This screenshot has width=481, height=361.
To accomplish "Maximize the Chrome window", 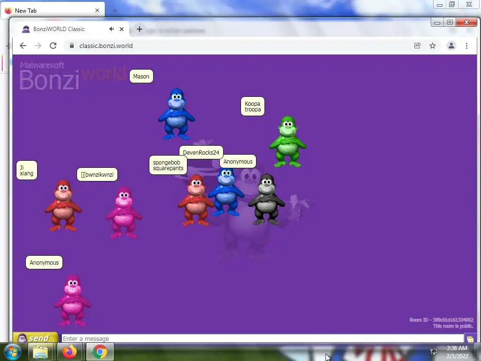I will coord(450,23).
